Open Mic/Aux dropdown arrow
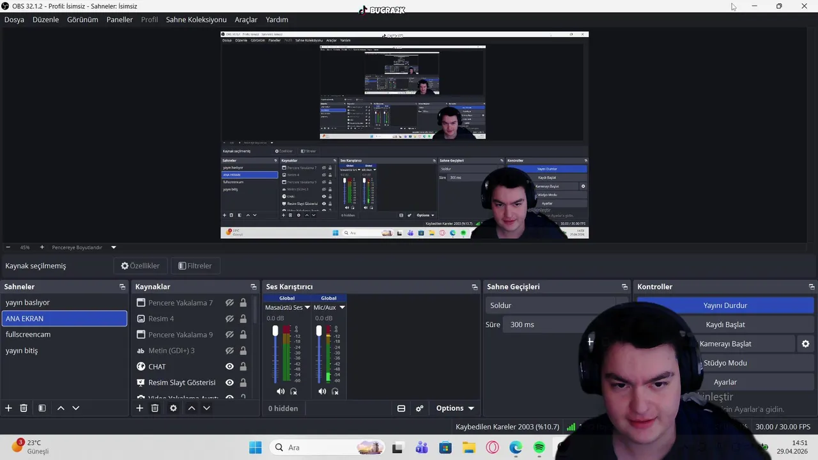Viewport: 818px width, 460px height. pos(342,307)
